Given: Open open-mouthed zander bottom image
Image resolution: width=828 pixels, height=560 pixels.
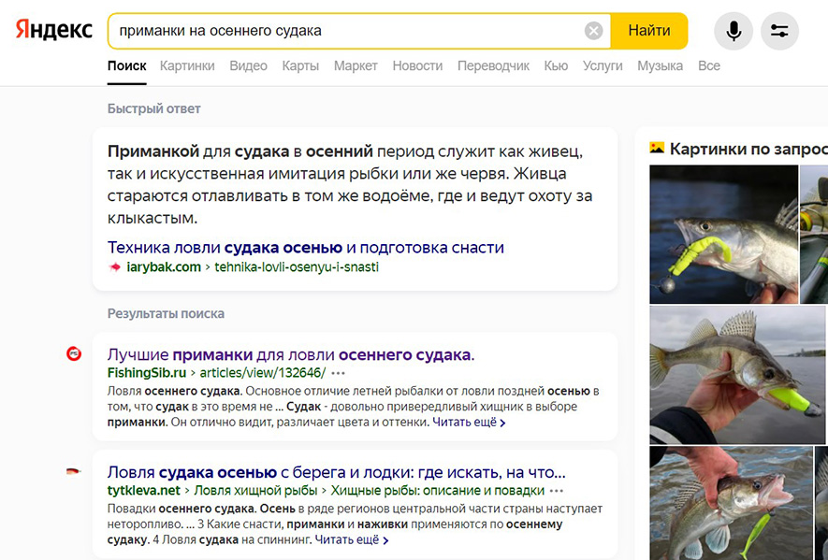Looking at the screenshot, I should coord(732,503).
